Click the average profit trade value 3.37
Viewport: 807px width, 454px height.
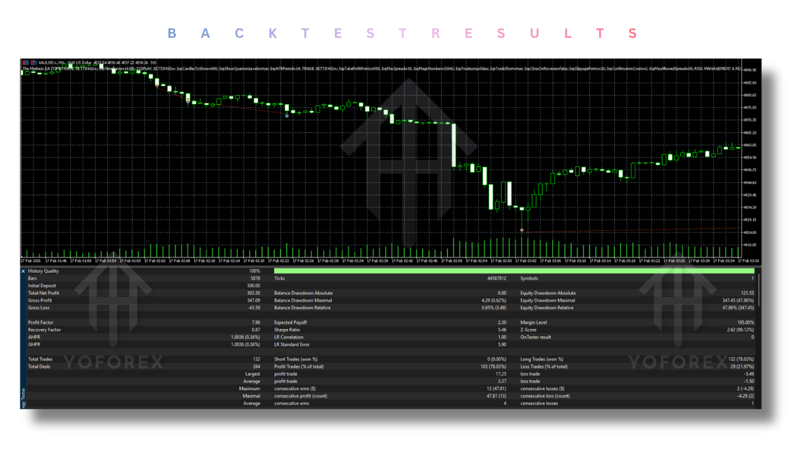(x=502, y=381)
